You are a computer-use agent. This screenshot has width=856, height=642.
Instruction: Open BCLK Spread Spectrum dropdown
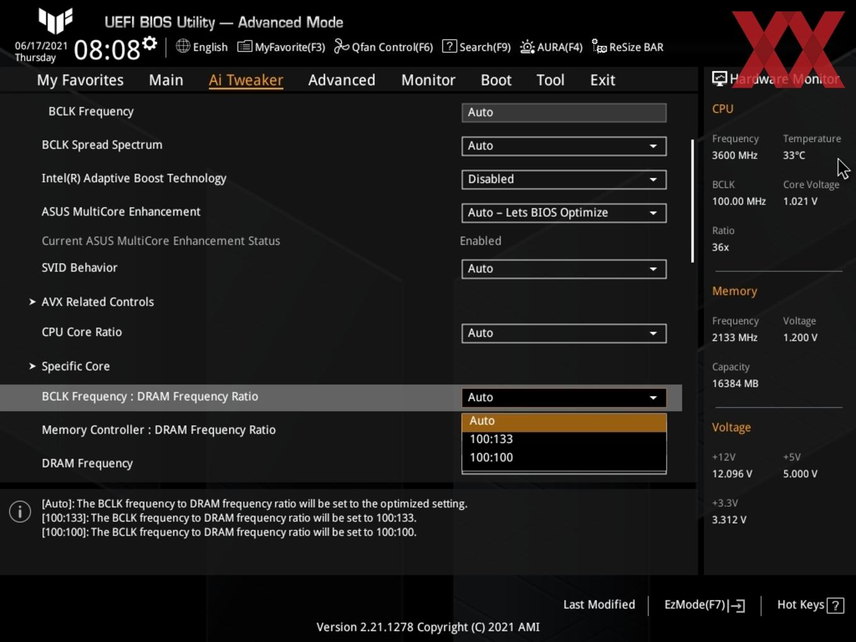[564, 146]
